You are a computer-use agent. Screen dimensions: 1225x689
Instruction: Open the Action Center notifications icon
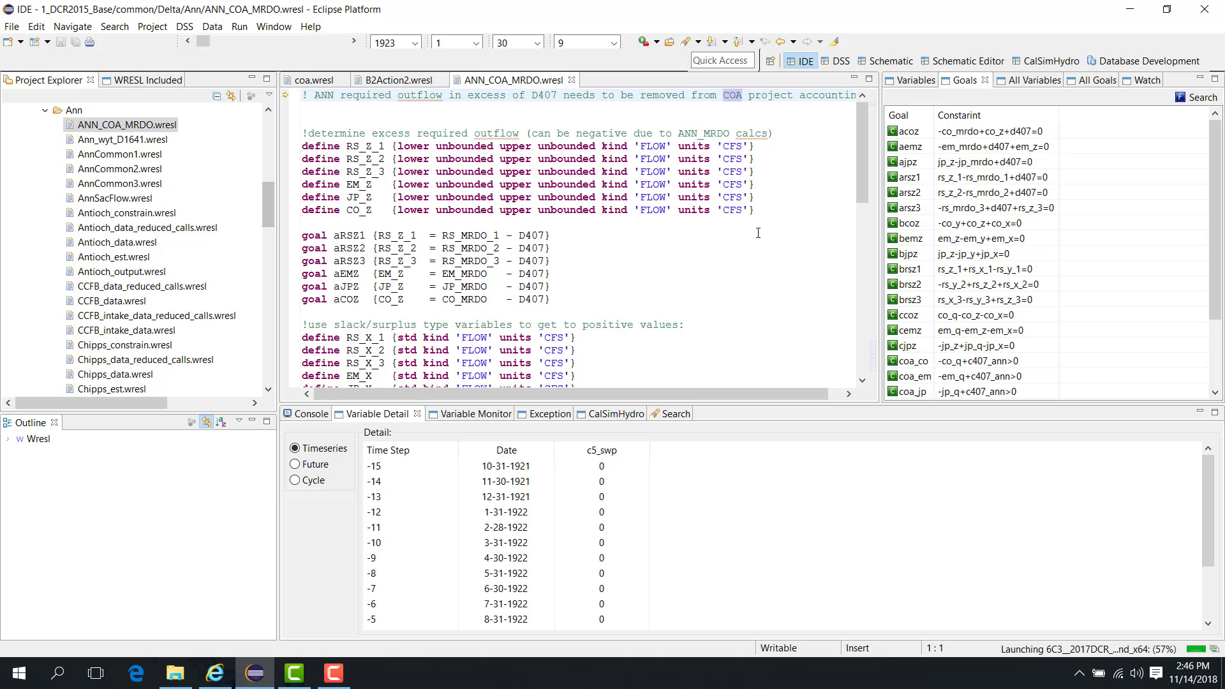point(1156,673)
